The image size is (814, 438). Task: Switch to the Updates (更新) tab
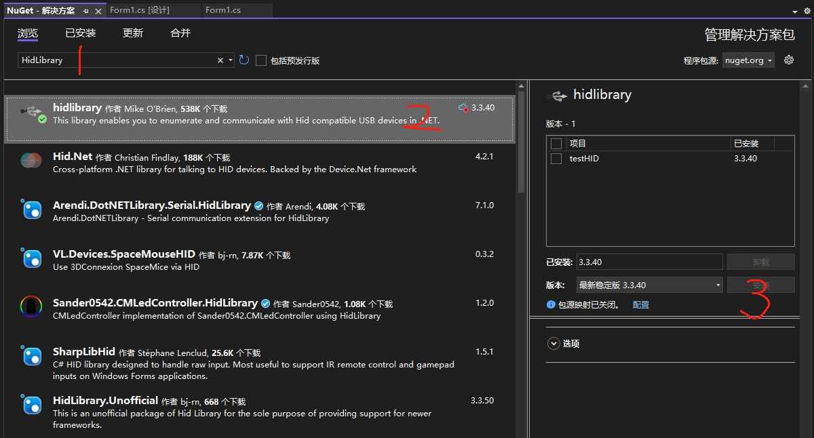[x=133, y=33]
